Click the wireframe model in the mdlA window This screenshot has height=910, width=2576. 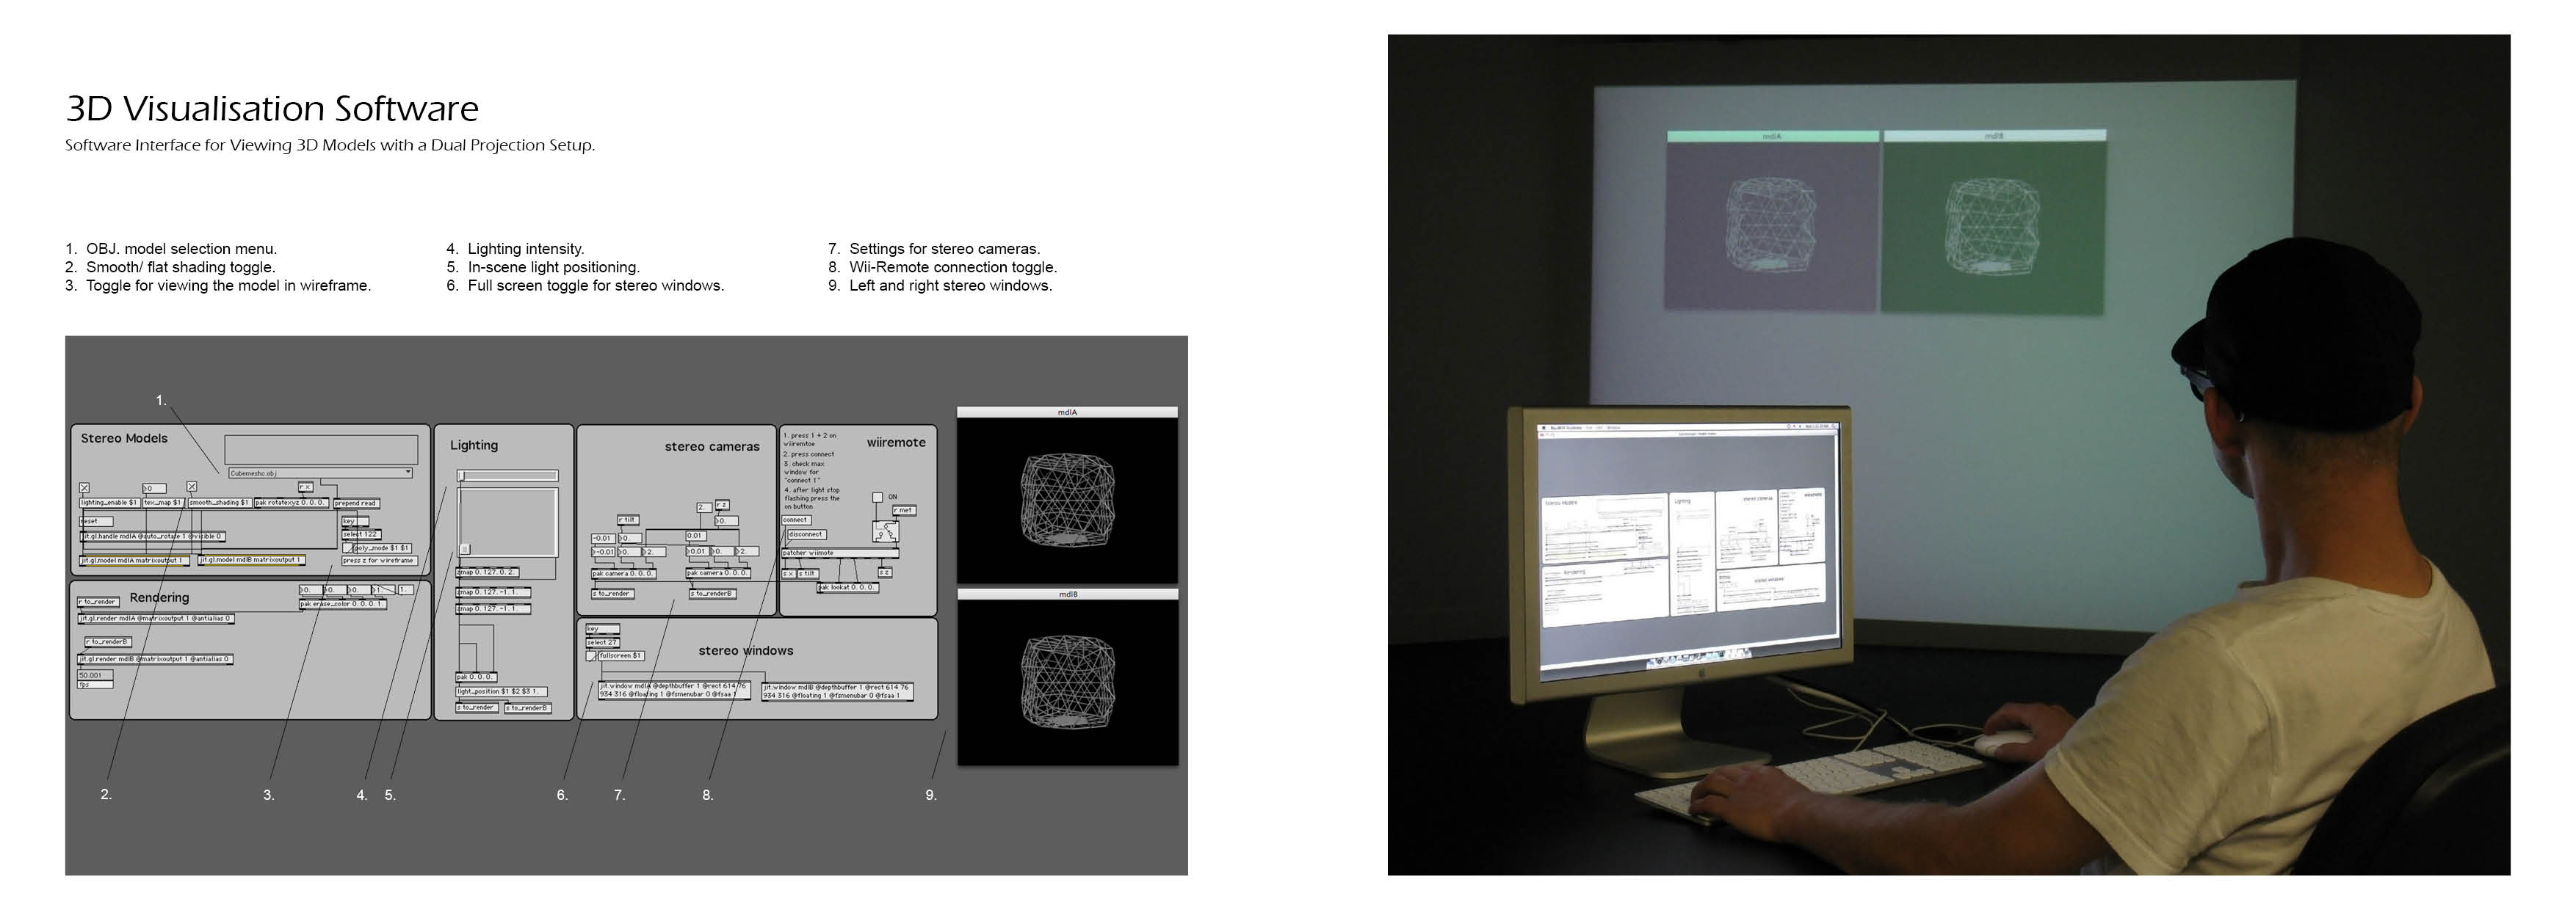point(1067,500)
